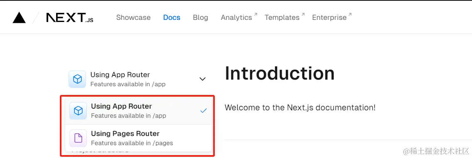Click the Introduction page heading

point(280,73)
